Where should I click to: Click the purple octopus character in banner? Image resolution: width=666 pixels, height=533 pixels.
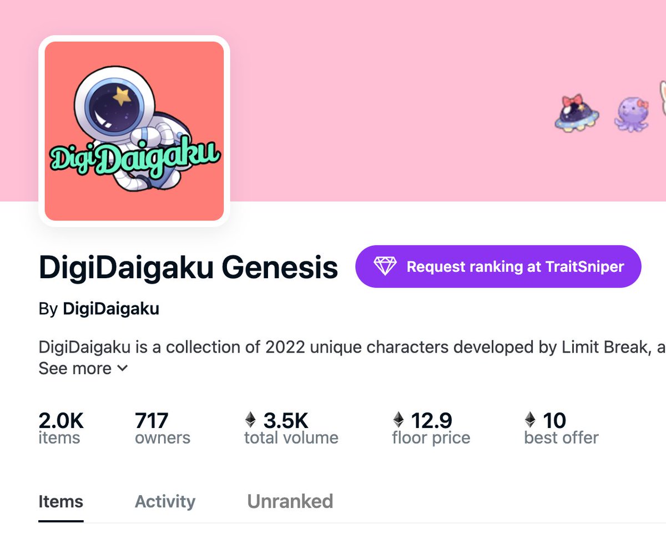(632, 114)
